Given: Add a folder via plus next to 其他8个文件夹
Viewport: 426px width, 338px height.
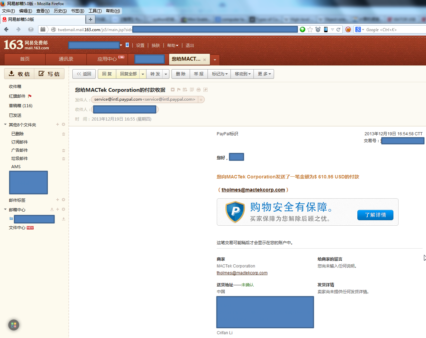Looking at the screenshot, I should (58, 124).
